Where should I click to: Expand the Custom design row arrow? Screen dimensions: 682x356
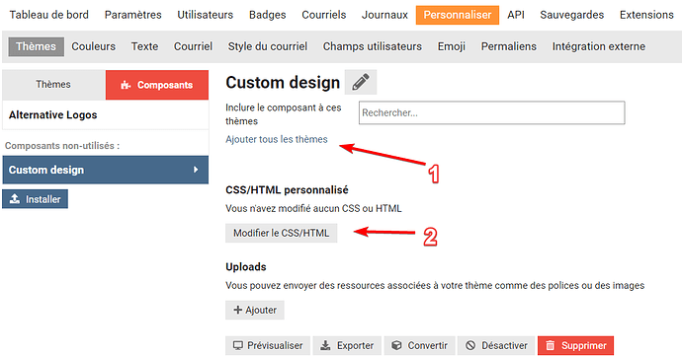(x=196, y=170)
